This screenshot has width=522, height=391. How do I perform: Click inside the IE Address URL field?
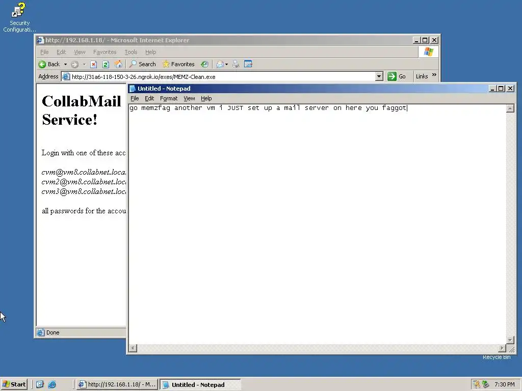click(222, 77)
